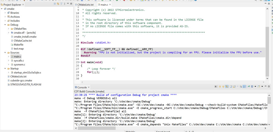Screen dimensions: 273x132
Task: Click the Archives icon in tree
Action: click(x=8, y=17)
